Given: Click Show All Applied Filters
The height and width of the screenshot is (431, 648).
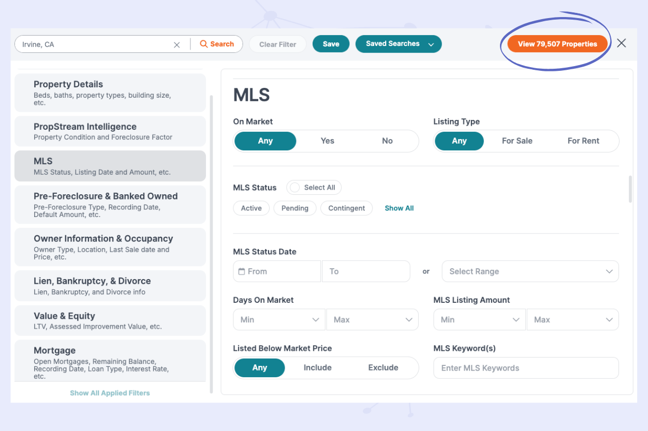Looking at the screenshot, I should (x=110, y=393).
